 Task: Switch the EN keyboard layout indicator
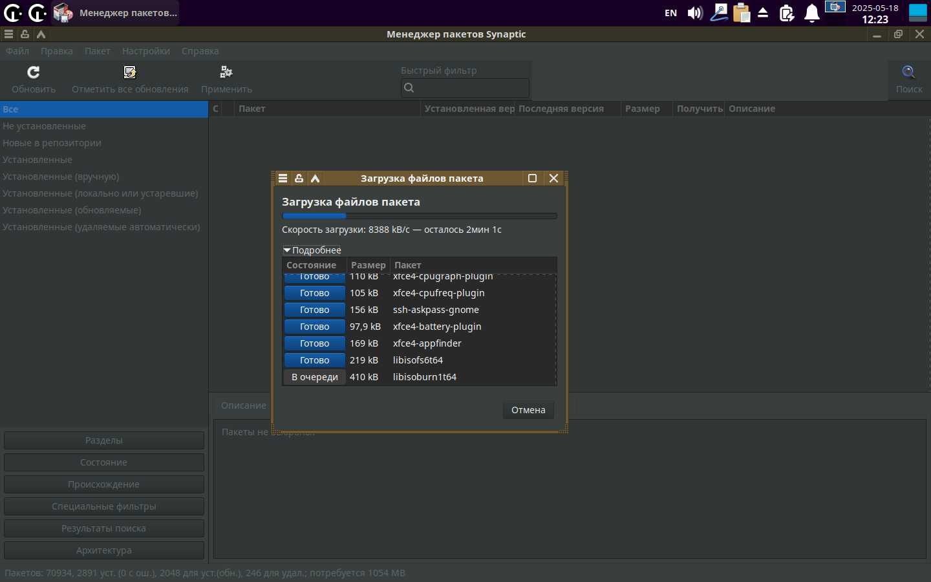click(670, 13)
